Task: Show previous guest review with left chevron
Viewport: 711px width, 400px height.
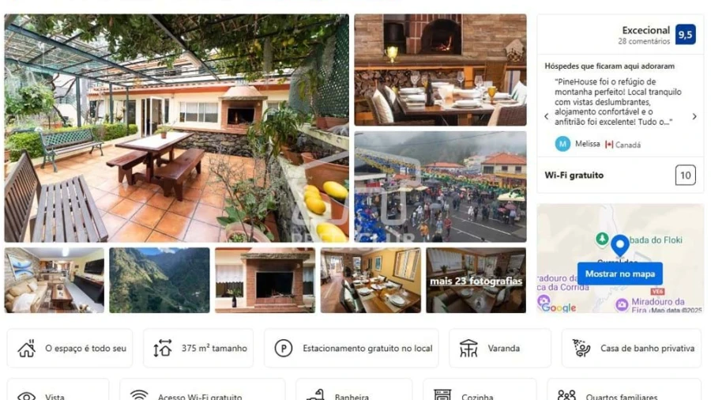Action: pos(547,116)
